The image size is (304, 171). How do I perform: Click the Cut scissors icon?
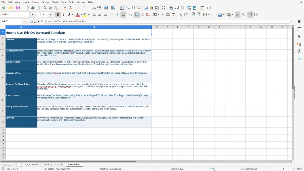click(45, 8)
